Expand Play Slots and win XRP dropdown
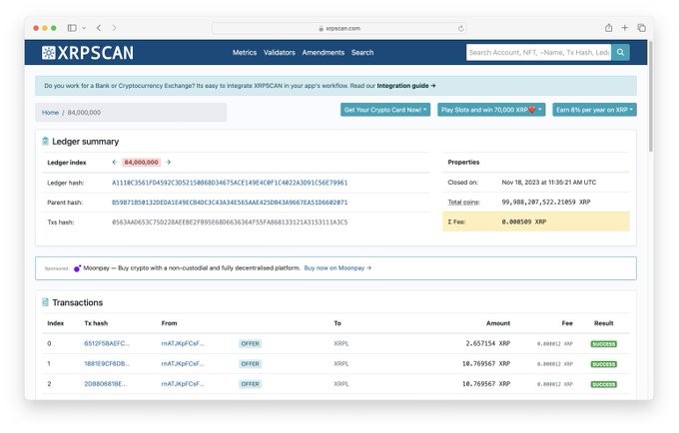This screenshot has width=679, height=433. (x=491, y=110)
